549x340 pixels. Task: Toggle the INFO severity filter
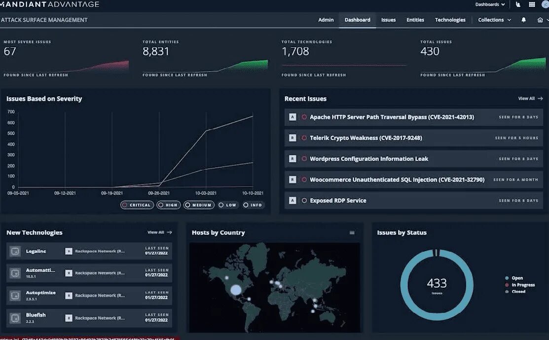[253, 205]
